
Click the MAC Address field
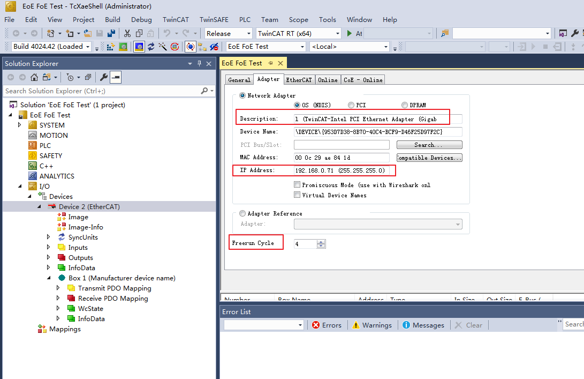coord(342,158)
